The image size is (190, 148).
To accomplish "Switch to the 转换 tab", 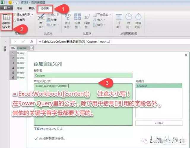I will pyautogui.click(x=32, y=8).
